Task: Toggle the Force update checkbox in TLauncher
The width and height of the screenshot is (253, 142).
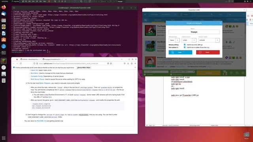Action: 171,75
